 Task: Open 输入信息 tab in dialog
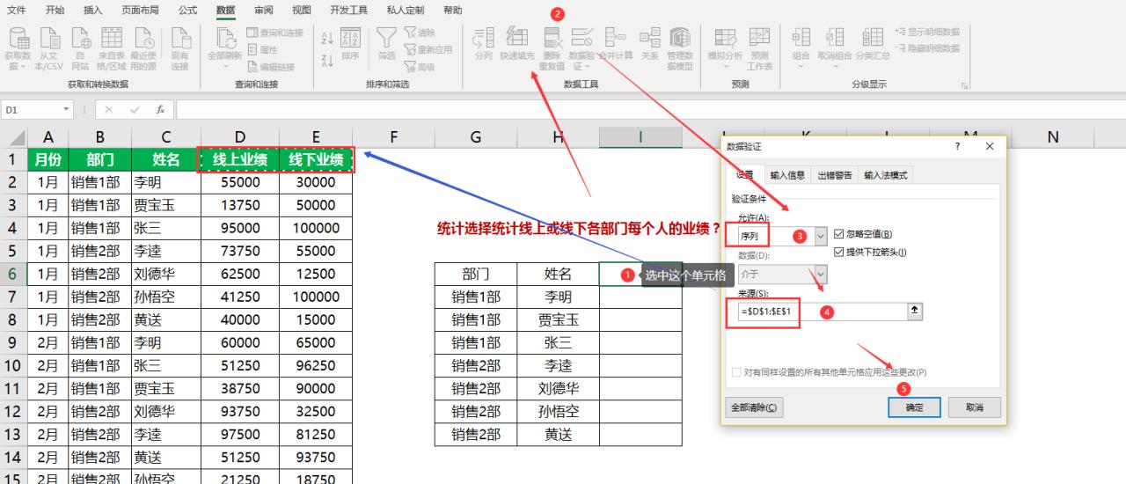(787, 175)
